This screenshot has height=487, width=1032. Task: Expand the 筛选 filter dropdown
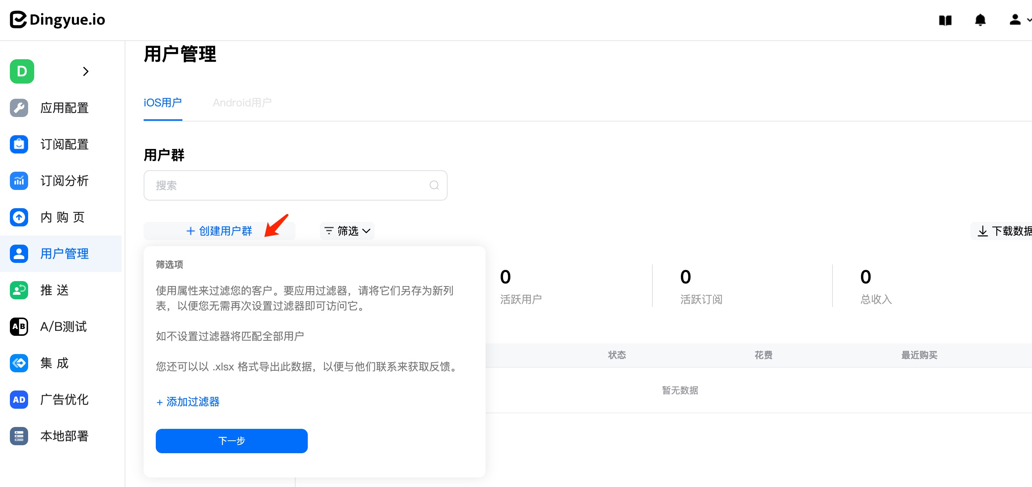click(x=347, y=231)
